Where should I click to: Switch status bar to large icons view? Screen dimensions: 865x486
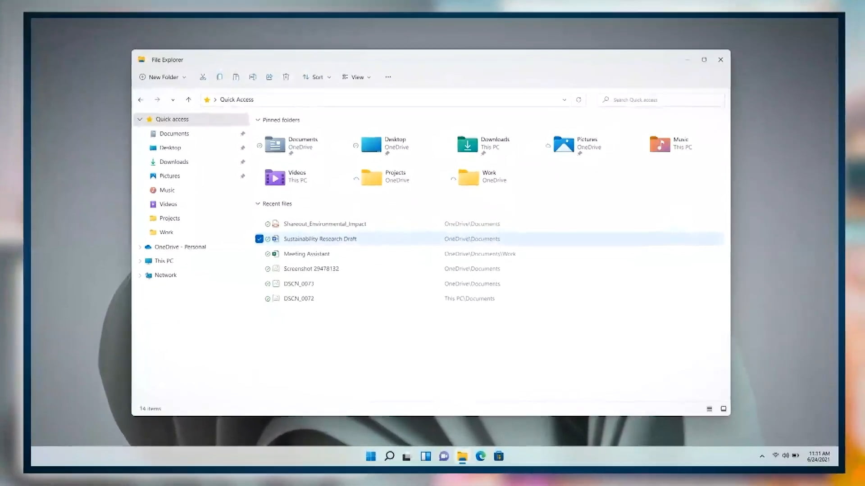[x=723, y=409]
